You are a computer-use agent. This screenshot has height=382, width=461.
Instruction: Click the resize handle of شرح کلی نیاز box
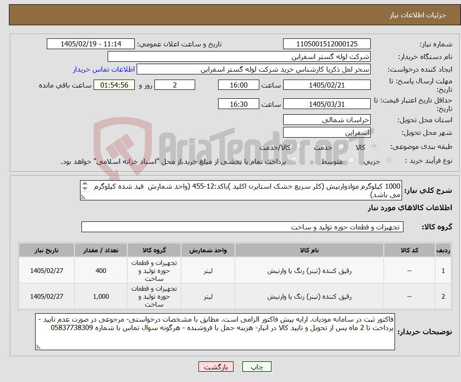coord(83,197)
